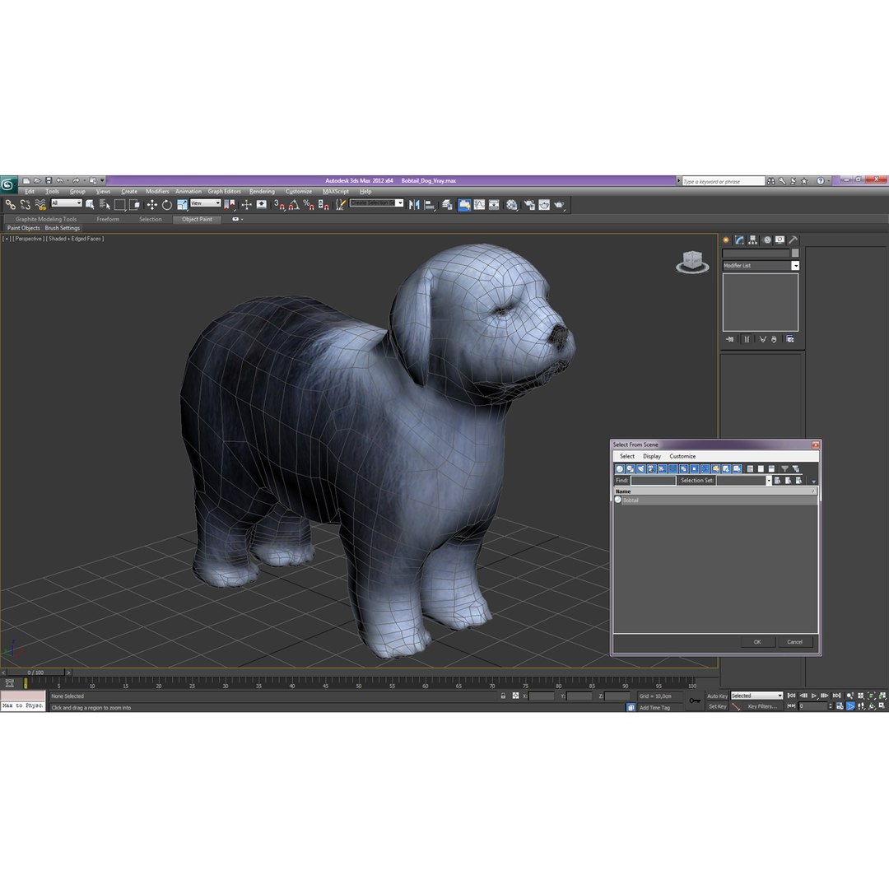This screenshot has width=889, height=889.
Task: Click the Align tool in main toolbar
Action: (x=429, y=205)
